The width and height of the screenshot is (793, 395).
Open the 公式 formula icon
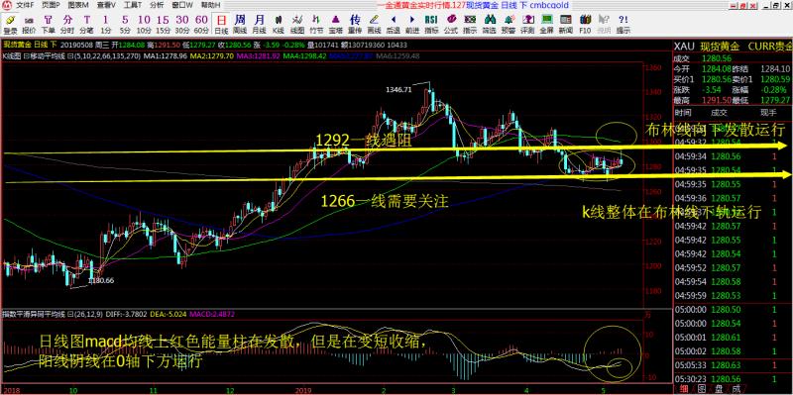point(451,24)
